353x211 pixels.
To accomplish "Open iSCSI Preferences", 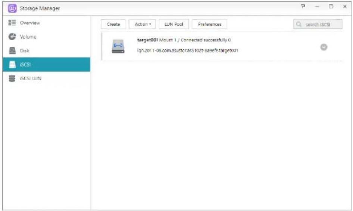I will coord(209,24).
